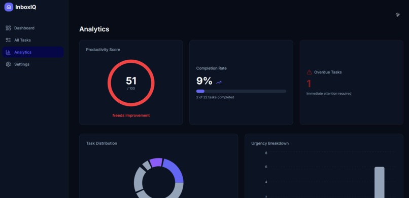
Task: Click the Completion Rate label
Action: tap(211, 68)
